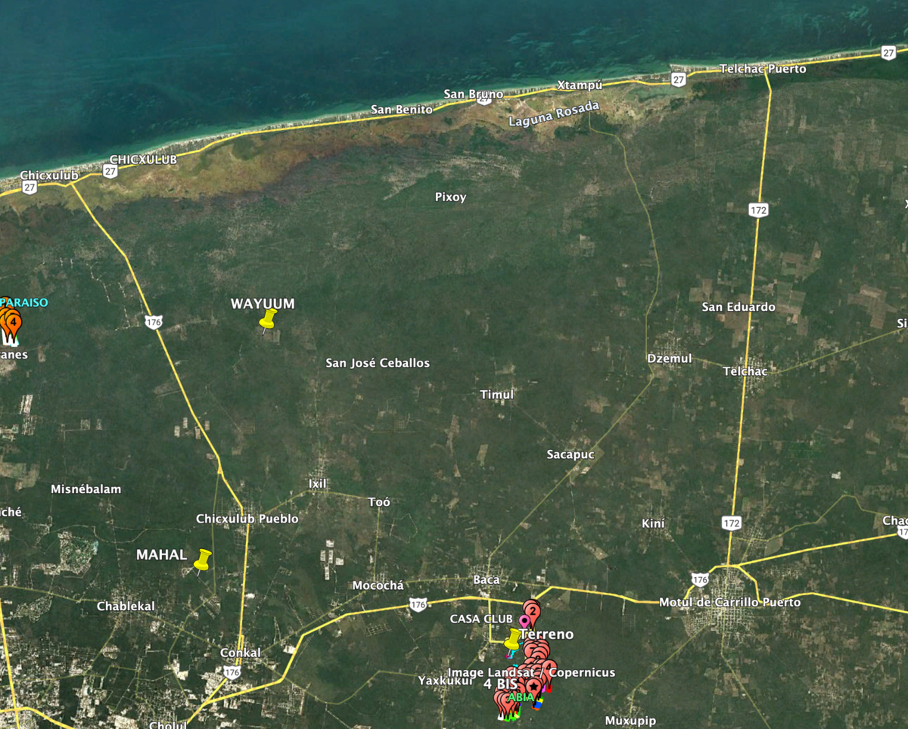Select the yellow MAHAL pushpin marker

[x=202, y=560]
